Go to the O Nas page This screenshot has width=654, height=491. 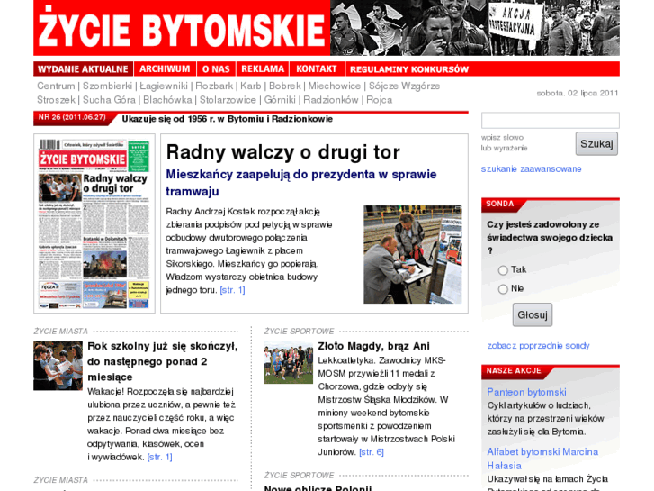pyautogui.click(x=216, y=69)
